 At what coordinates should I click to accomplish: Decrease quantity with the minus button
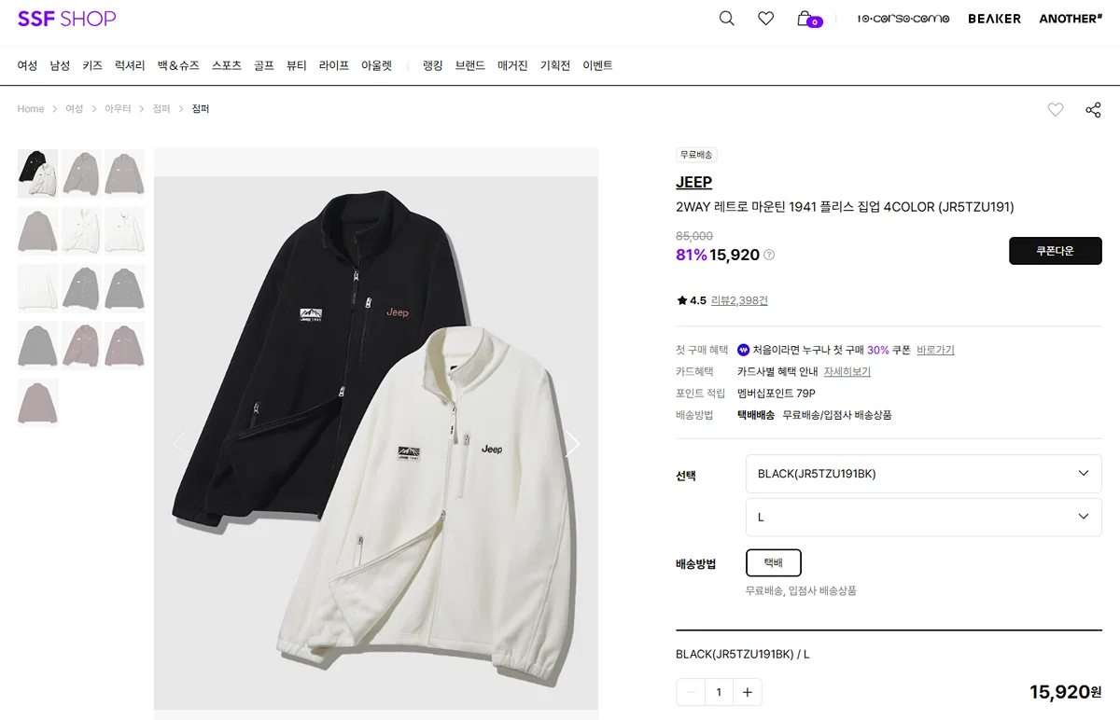click(x=691, y=692)
